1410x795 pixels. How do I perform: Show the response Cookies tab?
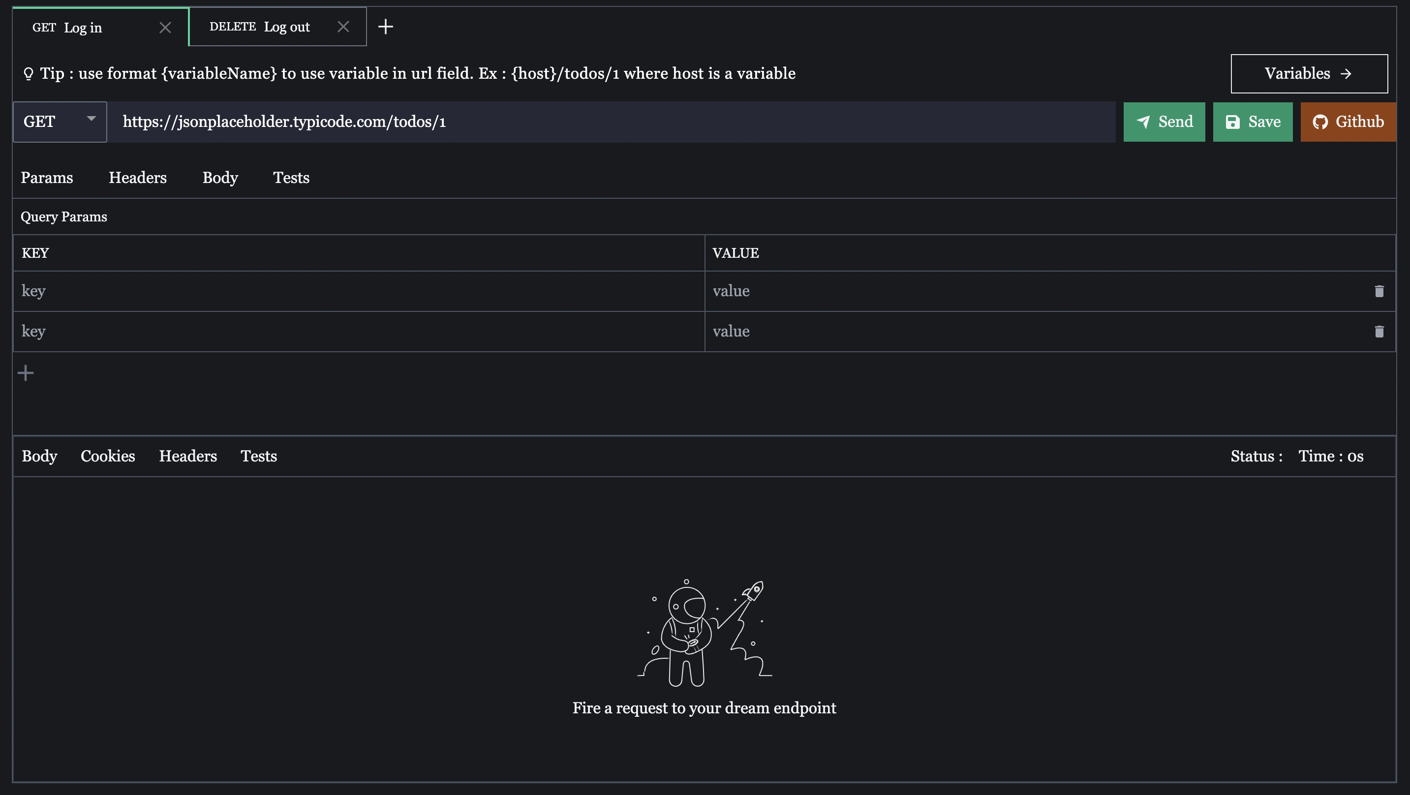(x=108, y=456)
